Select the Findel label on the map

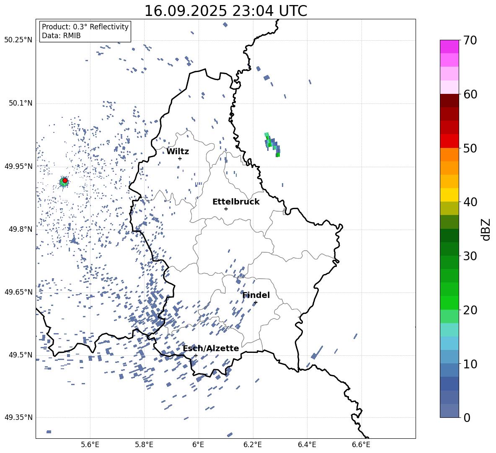256,295
